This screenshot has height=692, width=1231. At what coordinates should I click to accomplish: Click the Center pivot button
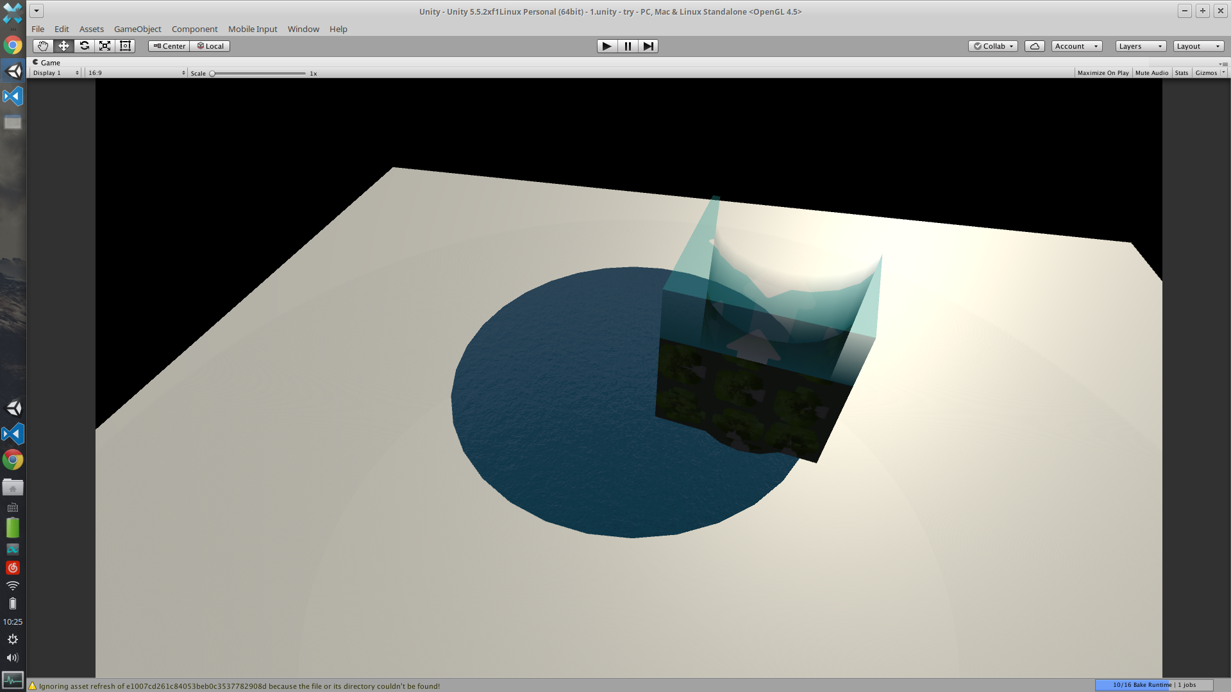(169, 46)
